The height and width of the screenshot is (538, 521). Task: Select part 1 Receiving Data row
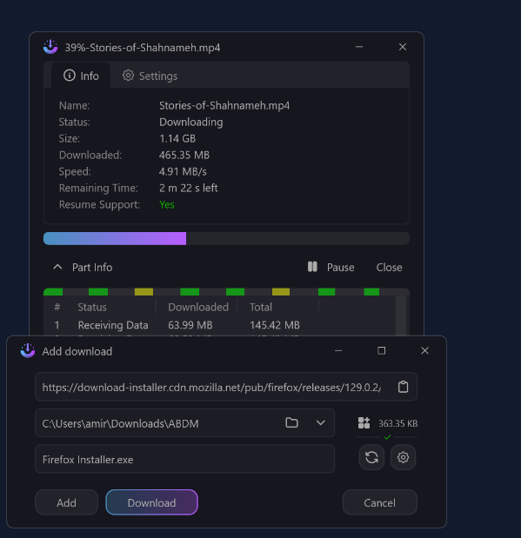click(220, 325)
